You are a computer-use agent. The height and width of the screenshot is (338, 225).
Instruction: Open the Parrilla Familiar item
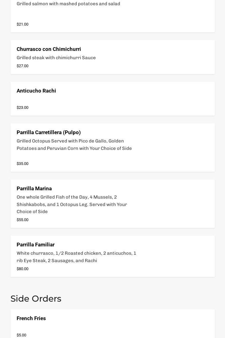tap(35, 245)
